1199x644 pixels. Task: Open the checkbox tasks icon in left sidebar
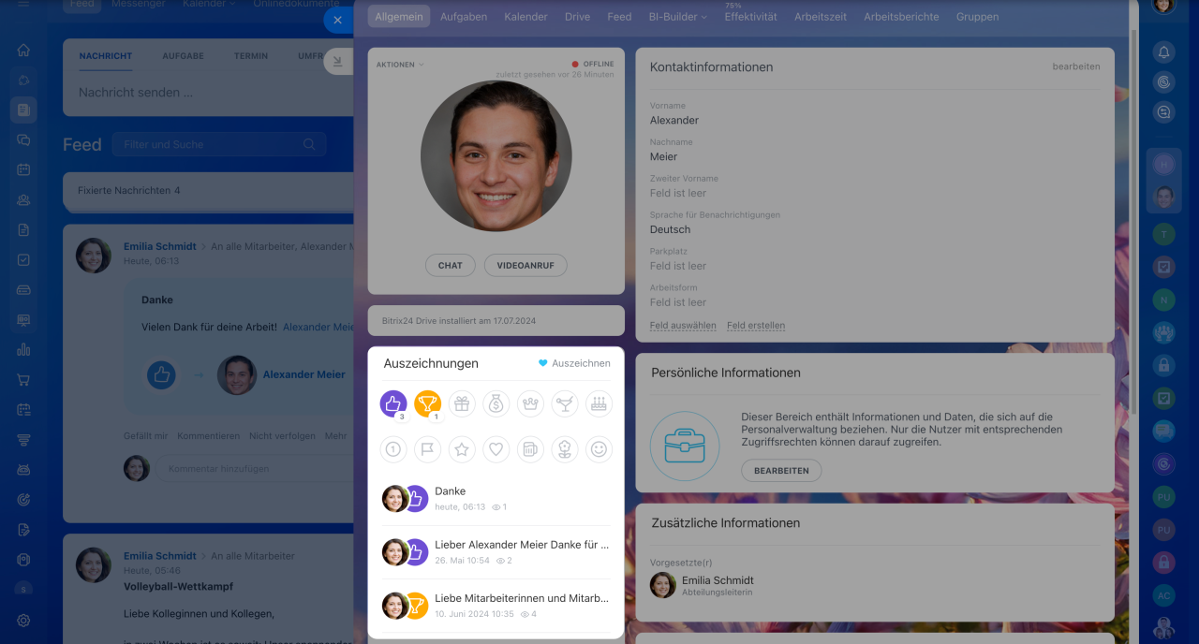(23, 259)
